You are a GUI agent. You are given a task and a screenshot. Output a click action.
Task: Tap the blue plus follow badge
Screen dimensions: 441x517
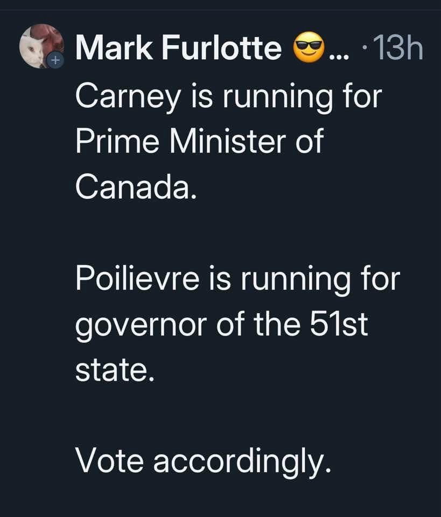coord(54,61)
